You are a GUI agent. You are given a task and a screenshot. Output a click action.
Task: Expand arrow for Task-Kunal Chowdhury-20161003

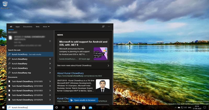coord(50,90)
